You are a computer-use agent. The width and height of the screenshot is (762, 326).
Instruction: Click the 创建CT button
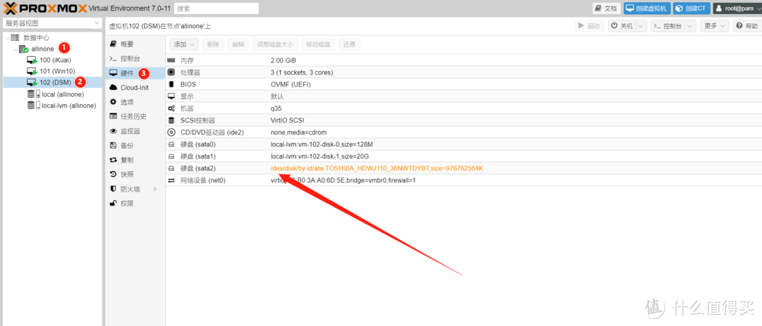(690, 8)
